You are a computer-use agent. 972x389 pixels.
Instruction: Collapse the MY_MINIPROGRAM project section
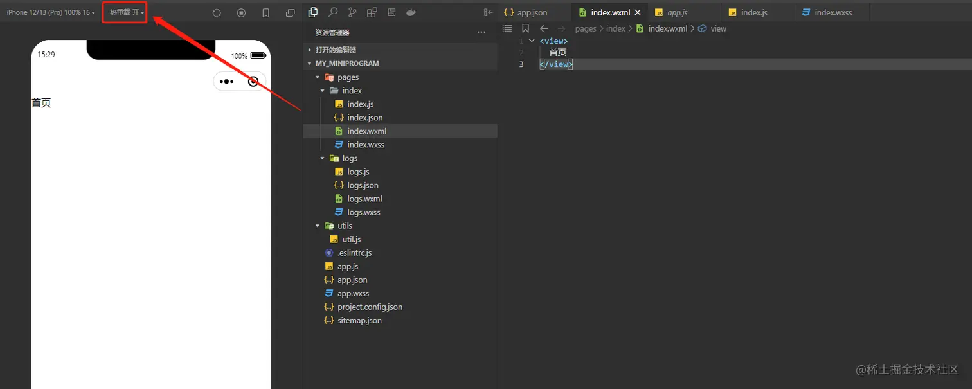[401, 63]
